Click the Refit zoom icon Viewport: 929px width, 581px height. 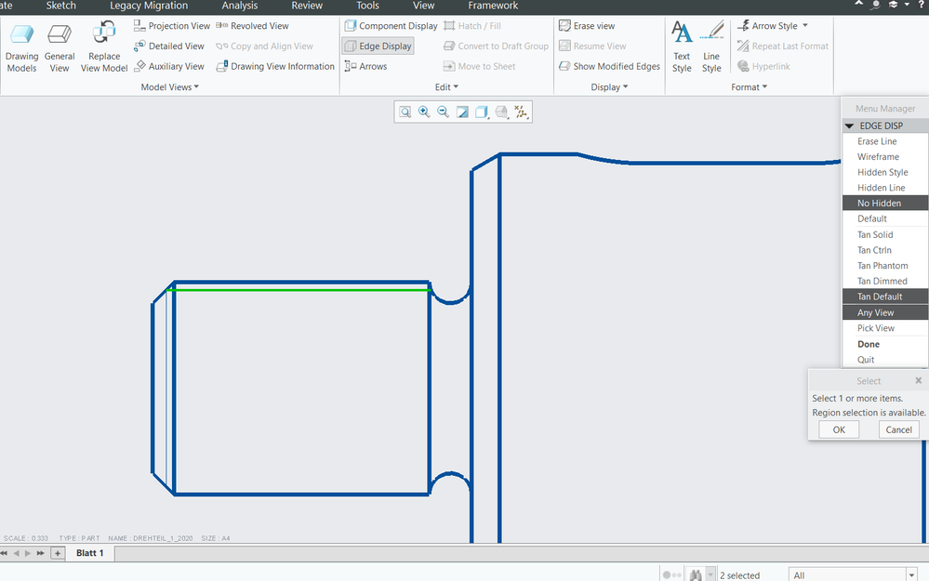click(405, 112)
